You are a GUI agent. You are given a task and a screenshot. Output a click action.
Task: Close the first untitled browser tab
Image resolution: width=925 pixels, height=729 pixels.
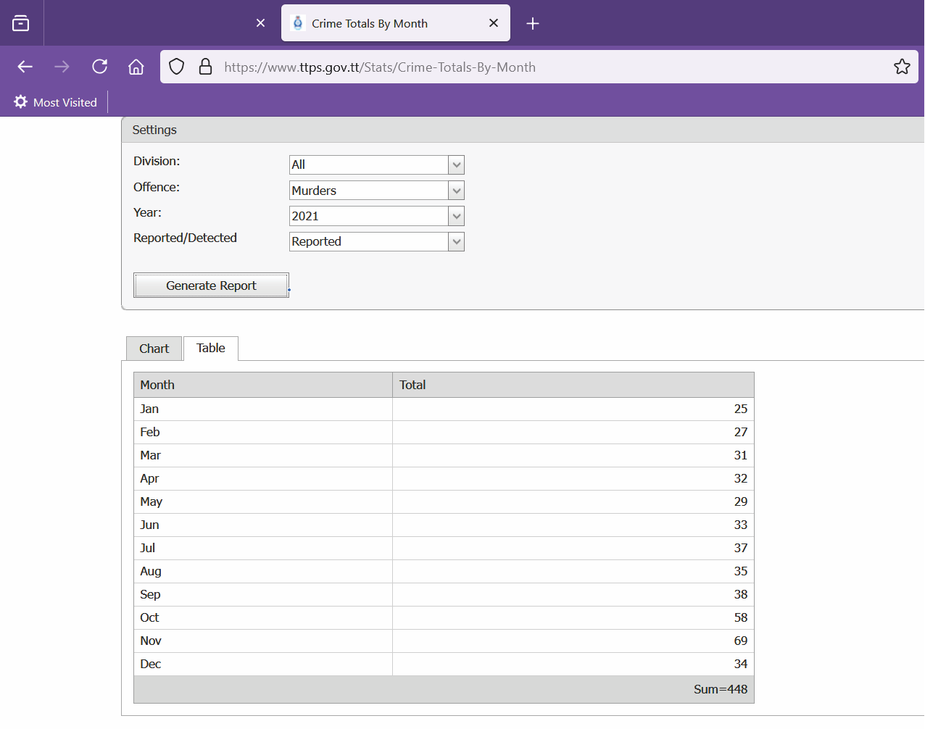point(261,23)
